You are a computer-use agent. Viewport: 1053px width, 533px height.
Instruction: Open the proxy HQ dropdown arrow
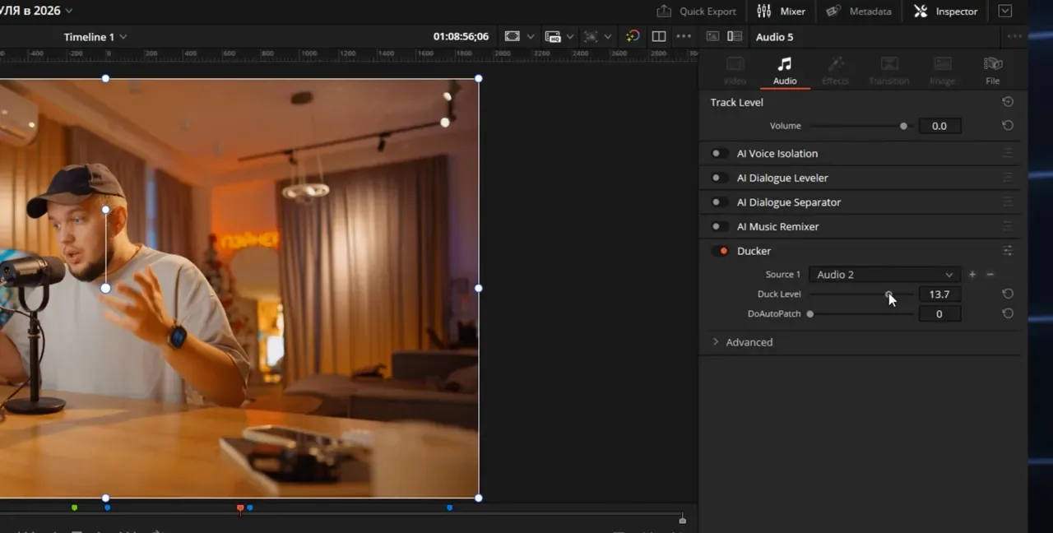tap(569, 37)
